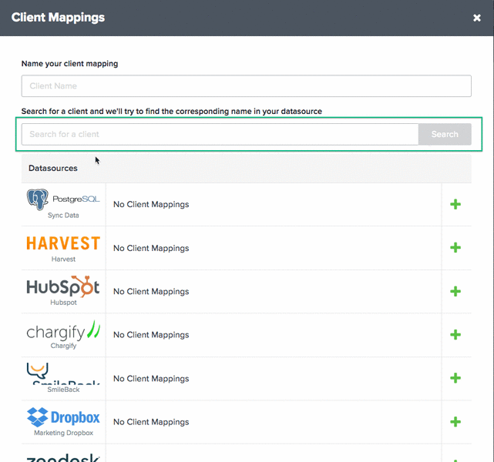Select the HubSpot datasource logo
This screenshot has height=462, width=494.
(x=63, y=286)
